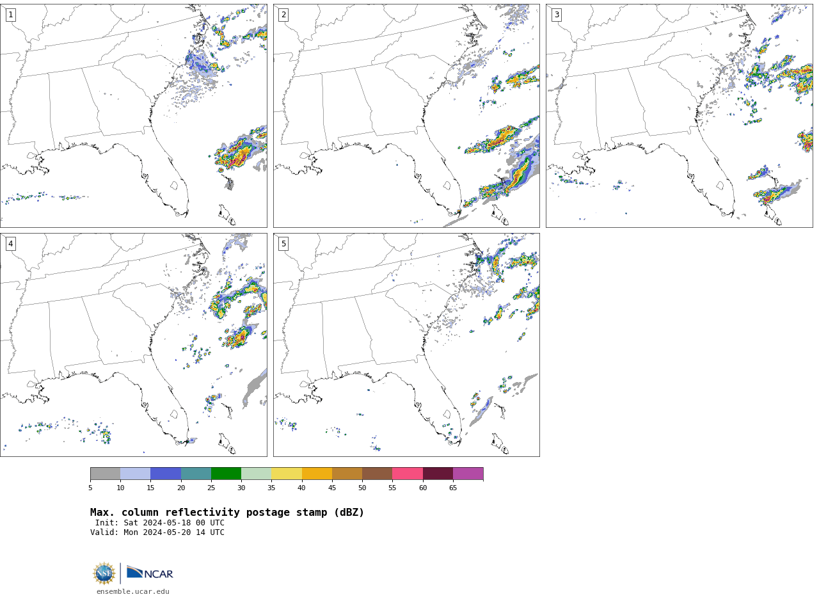Click the Valid: Mon 2024-05-20 14 UTC line
This screenshot has height=599, width=819.
[157, 532]
